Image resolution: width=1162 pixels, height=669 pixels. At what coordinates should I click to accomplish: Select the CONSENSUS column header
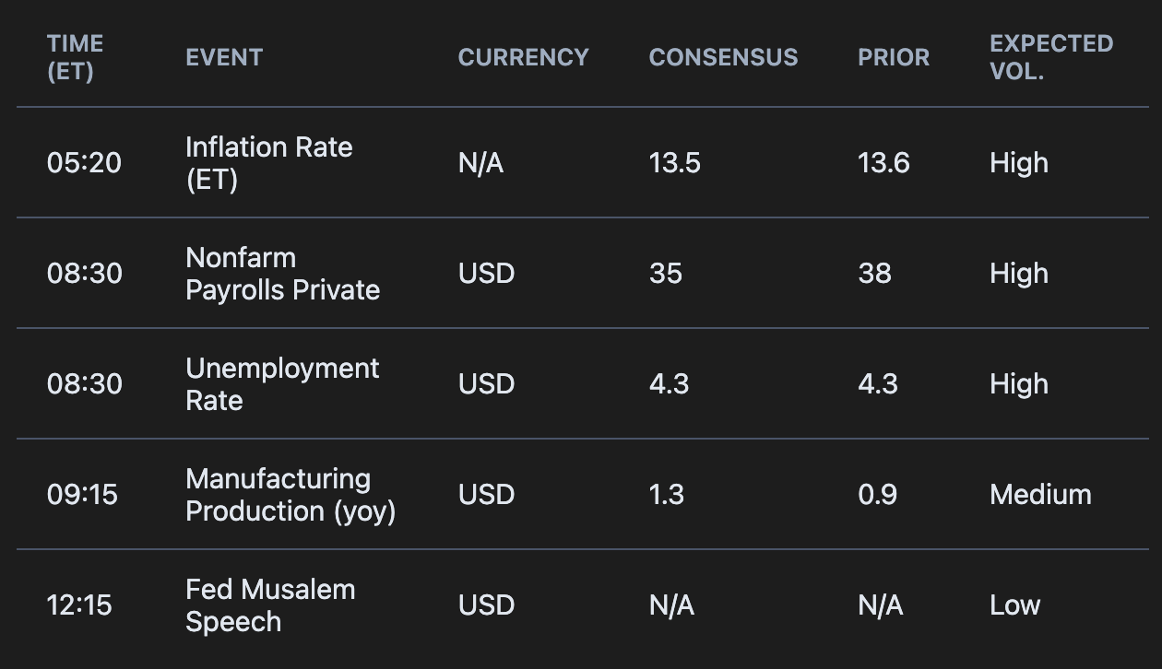pyautogui.click(x=723, y=57)
